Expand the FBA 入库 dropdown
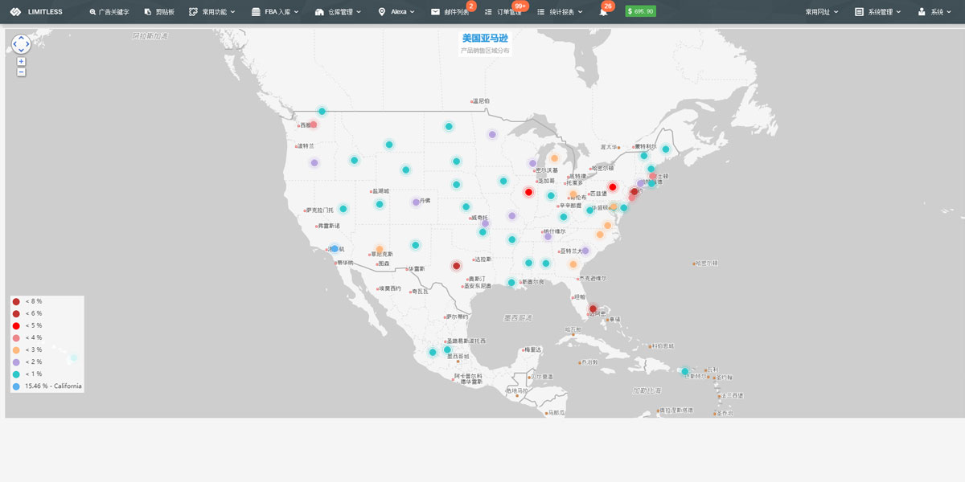 coord(275,12)
